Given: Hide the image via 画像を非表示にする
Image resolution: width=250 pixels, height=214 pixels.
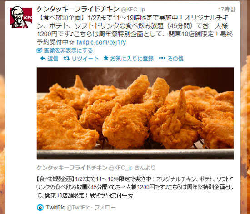Looking at the screenshot, I should [x=68, y=50].
